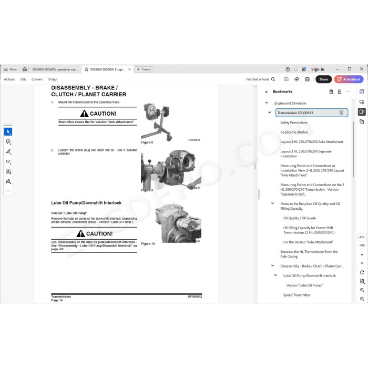Collapse Disassembly - Brake / Clutch bookmark
Image resolution: width=368 pixels, height=368 pixels.
(272, 265)
